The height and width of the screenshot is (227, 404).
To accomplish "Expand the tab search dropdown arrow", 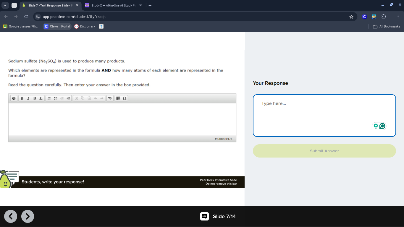I will [5, 5].
